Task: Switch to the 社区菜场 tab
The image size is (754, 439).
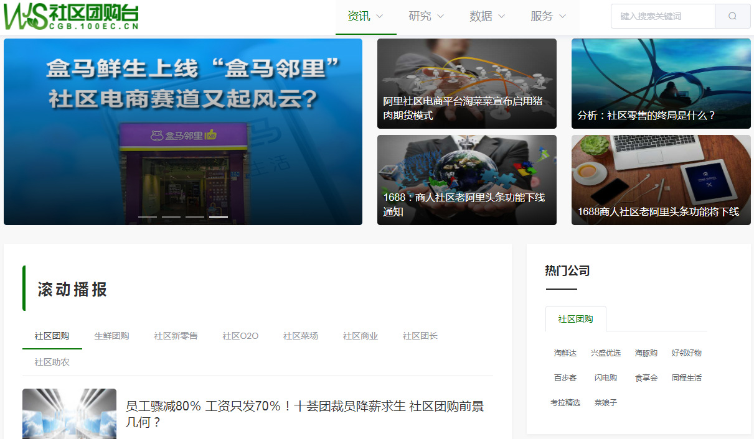Action: (301, 336)
